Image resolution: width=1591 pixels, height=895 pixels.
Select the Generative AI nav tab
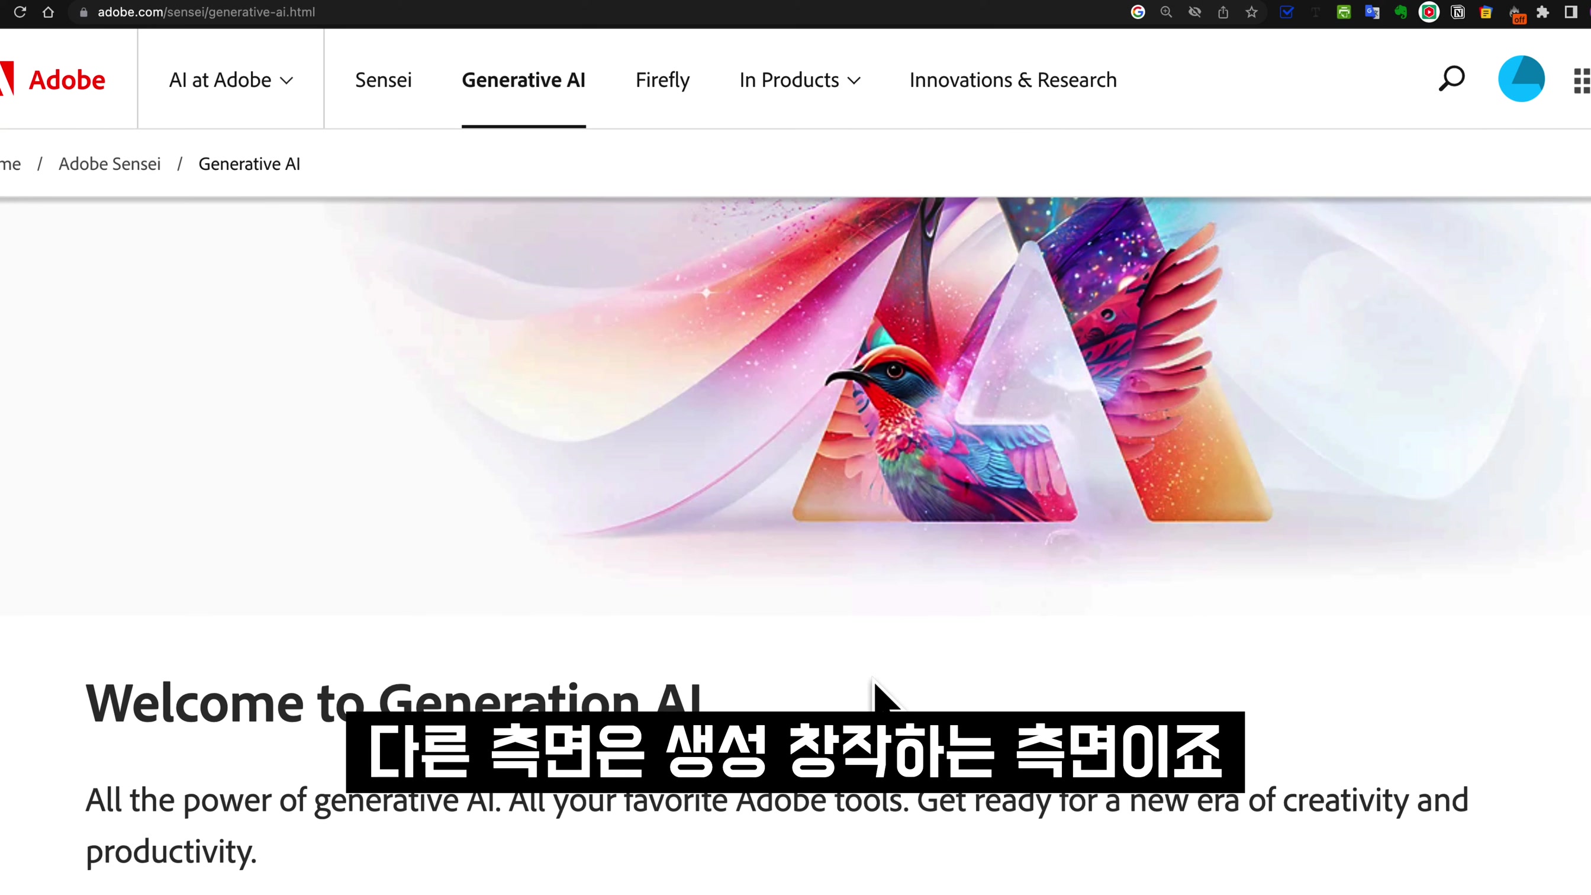point(523,80)
